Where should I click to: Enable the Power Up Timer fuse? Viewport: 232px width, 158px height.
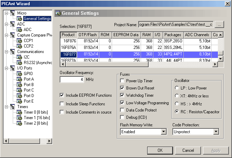pyautogui.click(x=122, y=81)
